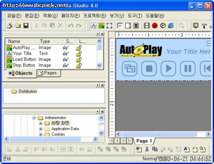
Task: Click the Stop button on the canvas
Action: pos(149,69)
